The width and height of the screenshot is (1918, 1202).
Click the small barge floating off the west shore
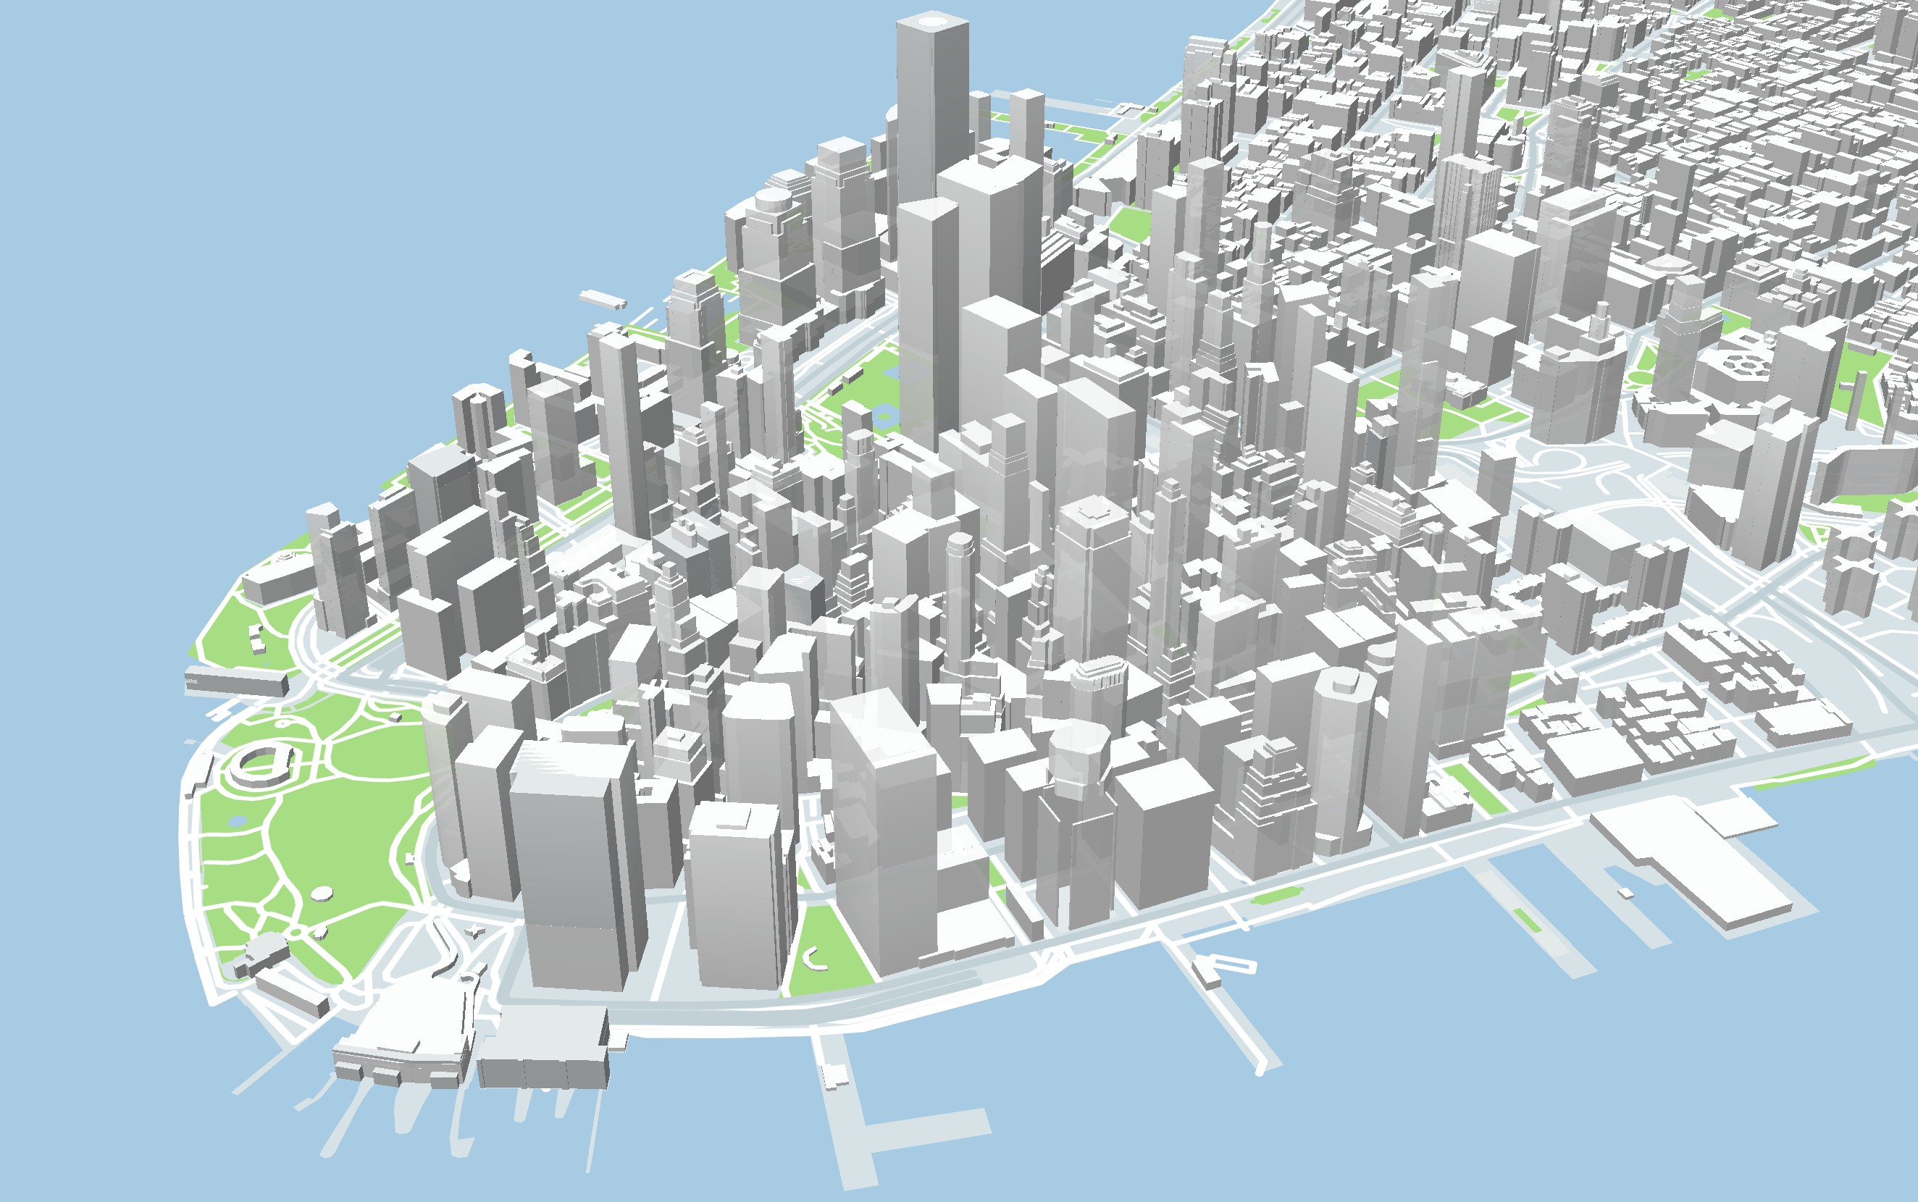602,299
